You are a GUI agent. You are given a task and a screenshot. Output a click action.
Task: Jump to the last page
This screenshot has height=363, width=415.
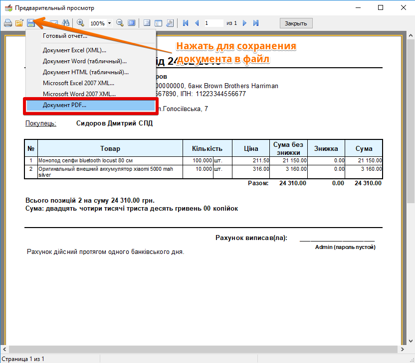coord(256,23)
